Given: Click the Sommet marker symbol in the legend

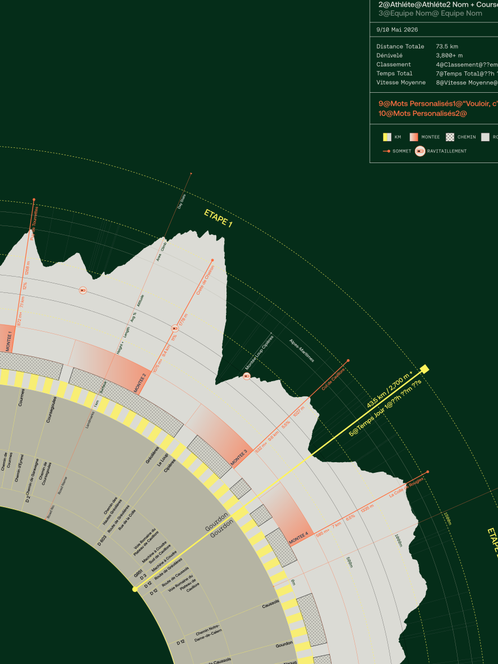Looking at the screenshot, I should [386, 151].
